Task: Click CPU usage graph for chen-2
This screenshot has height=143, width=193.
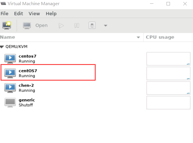Action: 169,88
